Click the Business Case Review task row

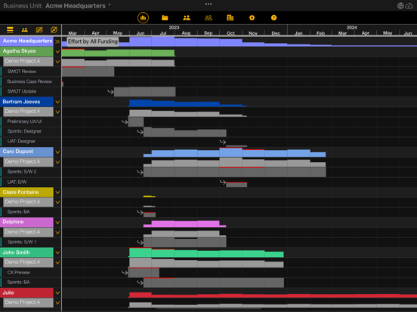coord(31,81)
